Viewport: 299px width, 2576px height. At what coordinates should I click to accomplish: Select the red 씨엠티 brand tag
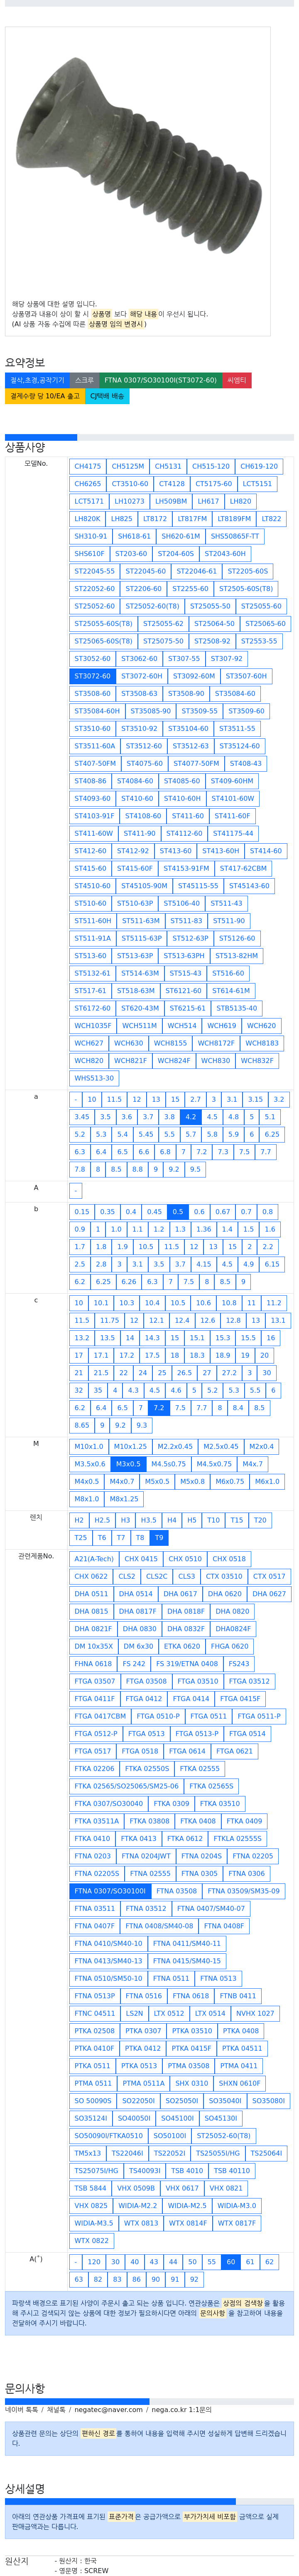[x=236, y=380]
